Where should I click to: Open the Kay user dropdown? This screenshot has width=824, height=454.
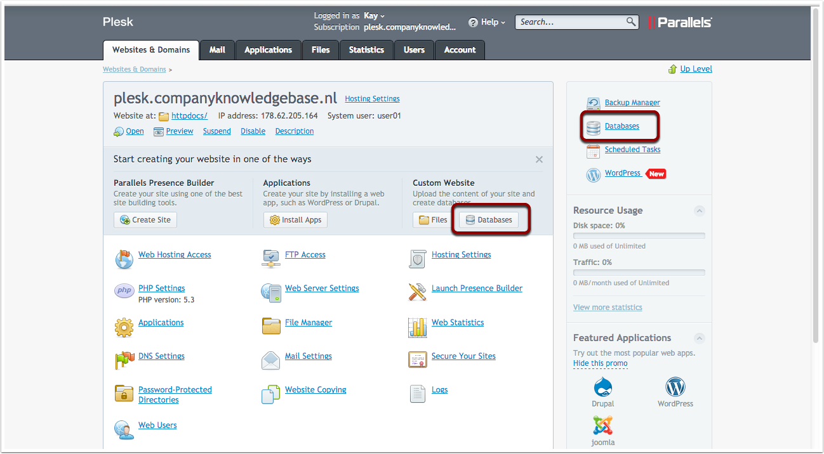pos(374,16)
